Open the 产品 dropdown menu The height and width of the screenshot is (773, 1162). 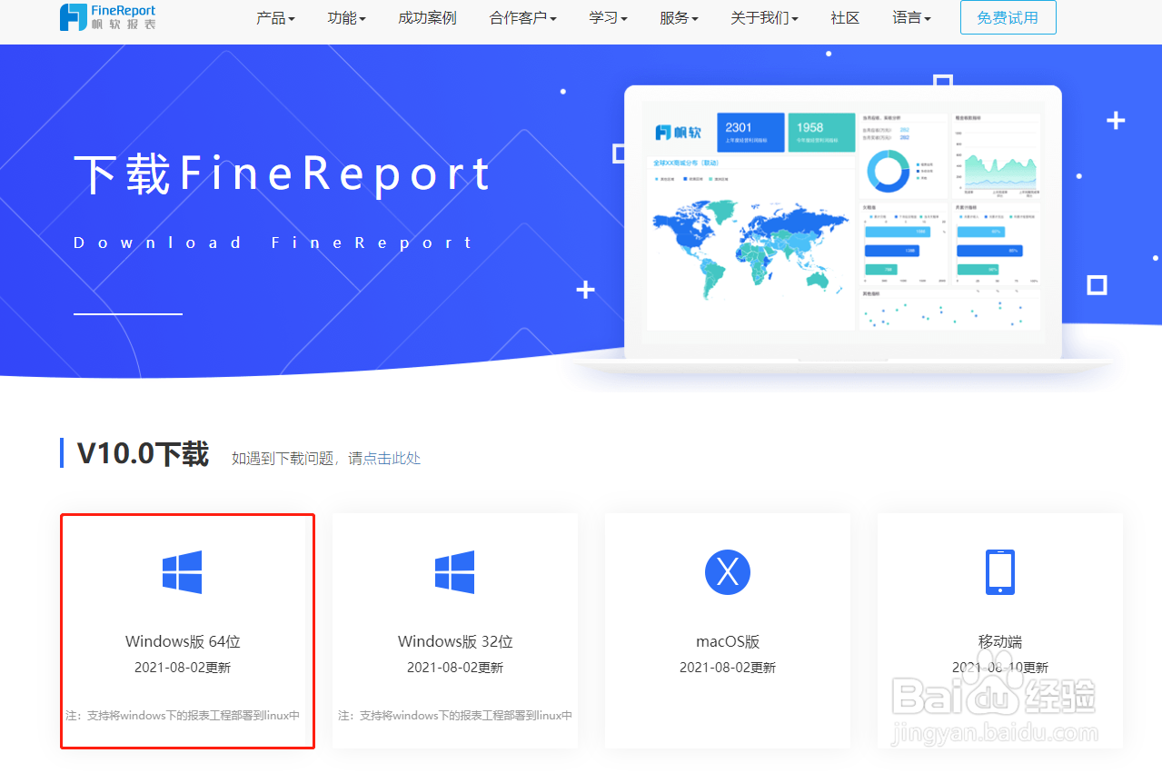click(x=275, y=18)
